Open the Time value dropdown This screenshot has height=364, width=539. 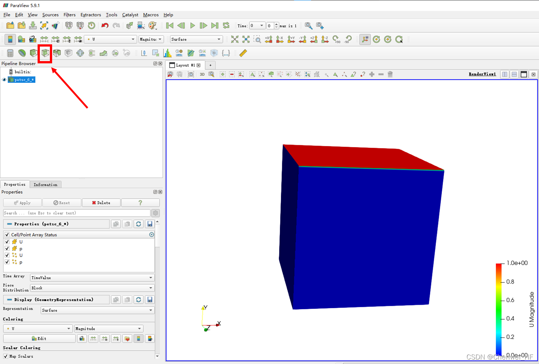coord(257,26)
